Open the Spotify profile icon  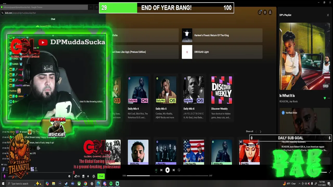(270, 12)
